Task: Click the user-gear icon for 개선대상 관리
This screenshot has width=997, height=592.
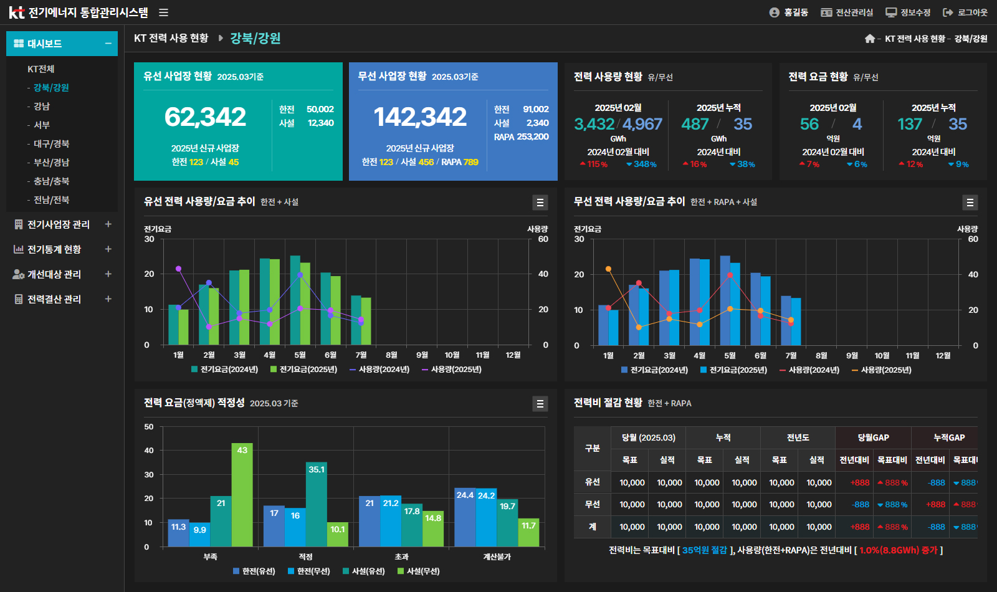Action: [19, 274]
